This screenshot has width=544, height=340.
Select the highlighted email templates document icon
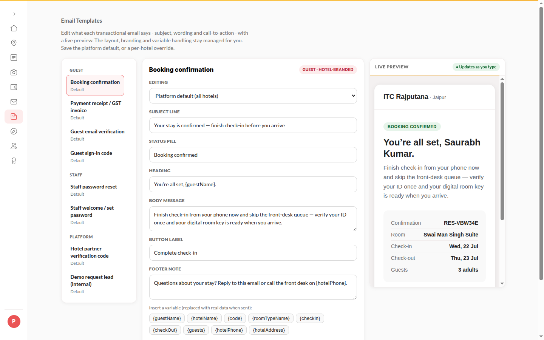[x=14, y=117]
